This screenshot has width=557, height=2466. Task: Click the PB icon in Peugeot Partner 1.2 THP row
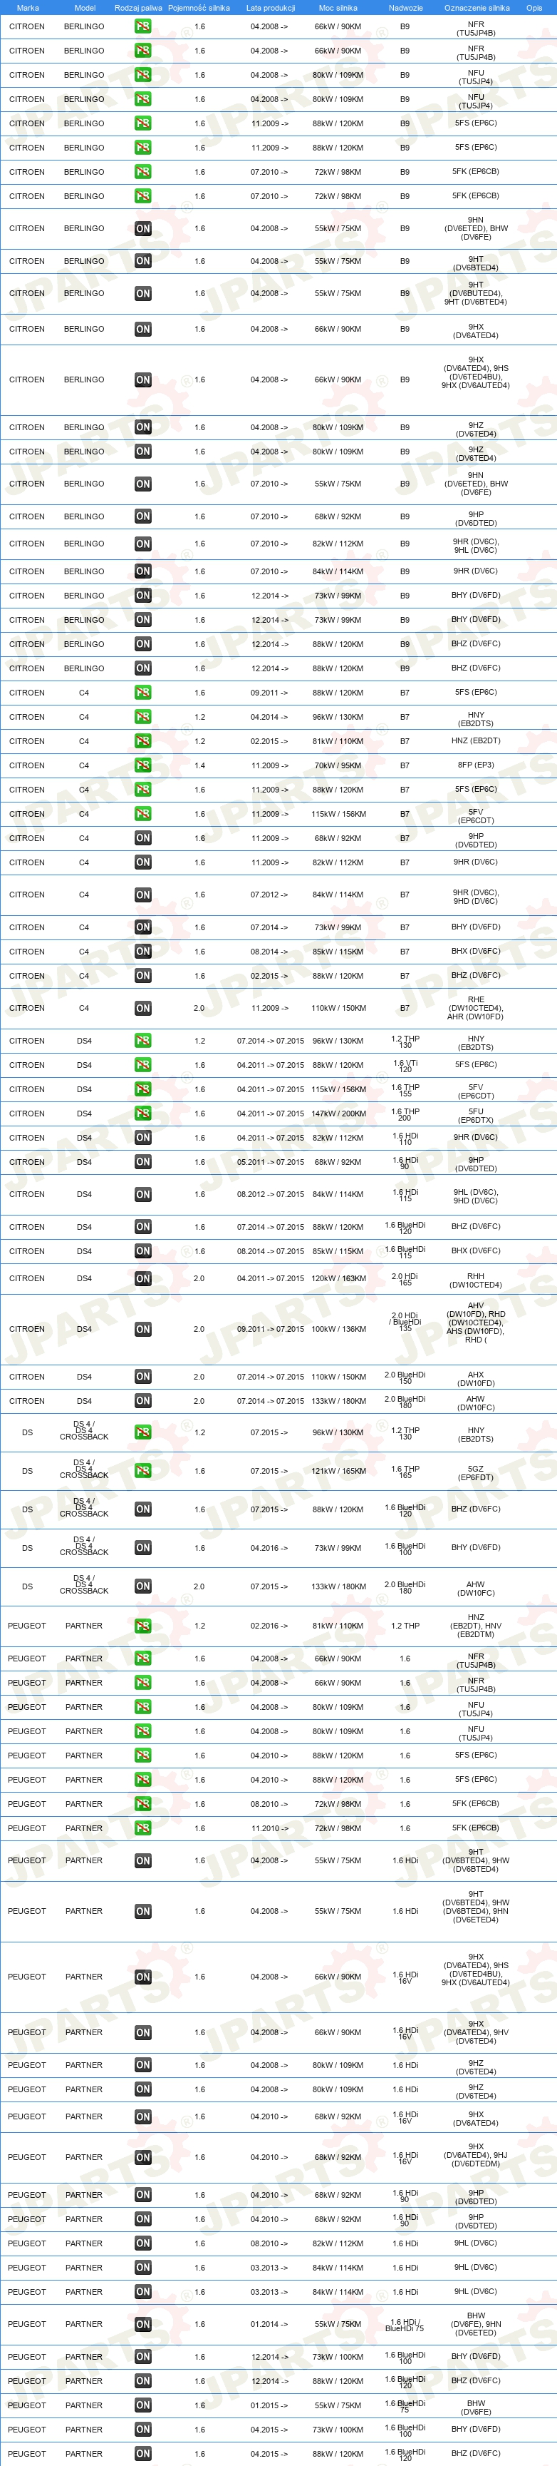142,1626
